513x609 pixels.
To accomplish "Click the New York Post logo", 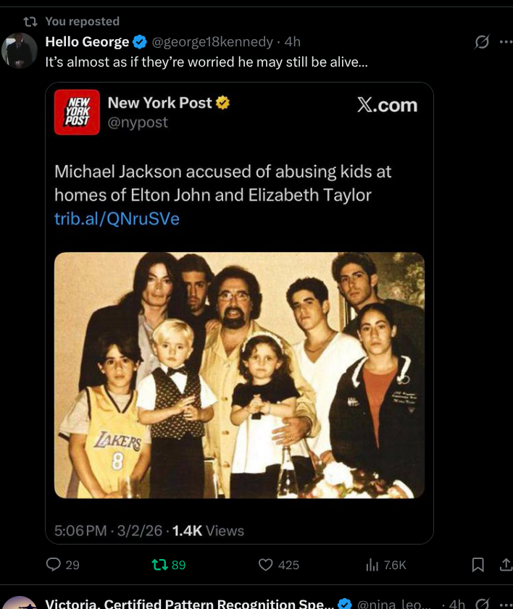I will tap(77, 114).
